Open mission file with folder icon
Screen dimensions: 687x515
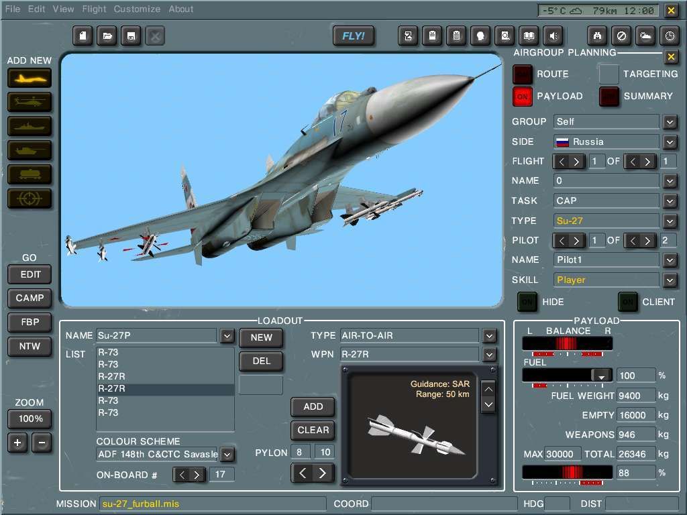pyautogui.click(x=106, y=36)
